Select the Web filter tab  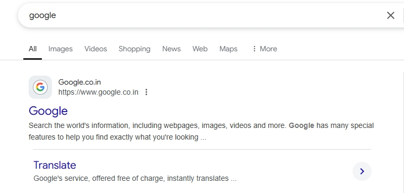click(200, 49)
